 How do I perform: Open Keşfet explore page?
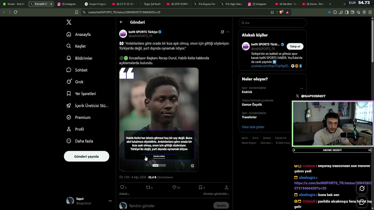tap(76, 46)
